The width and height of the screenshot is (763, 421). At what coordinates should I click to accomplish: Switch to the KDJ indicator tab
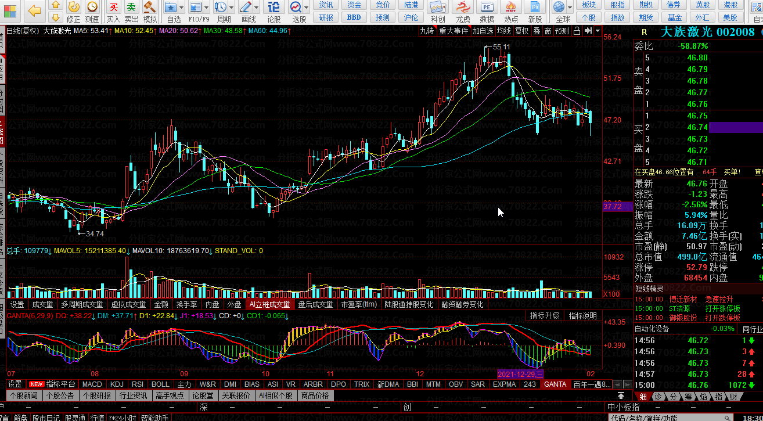(117, 384)
